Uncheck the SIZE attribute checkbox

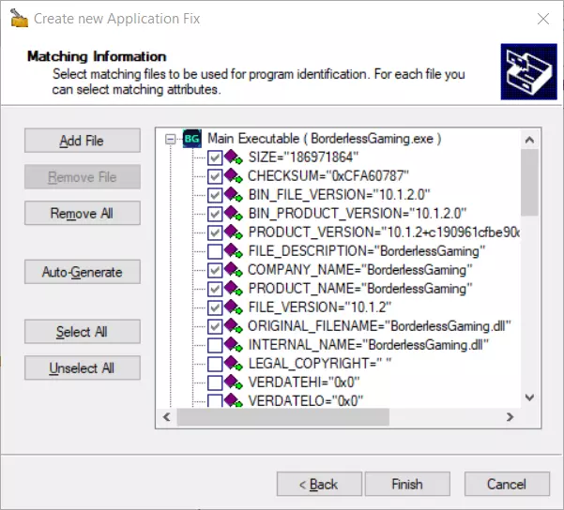click(x=215, y=157)
